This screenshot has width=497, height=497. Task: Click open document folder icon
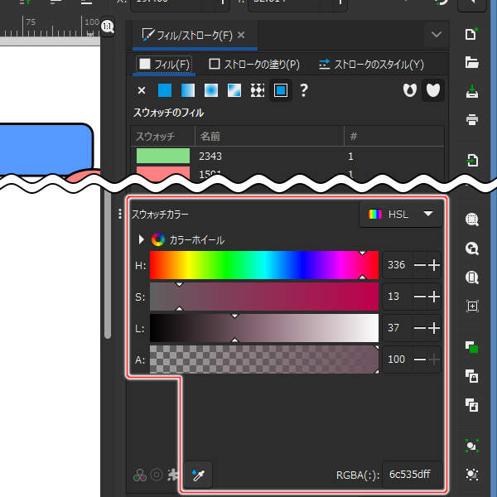click(x=471, y=62)
